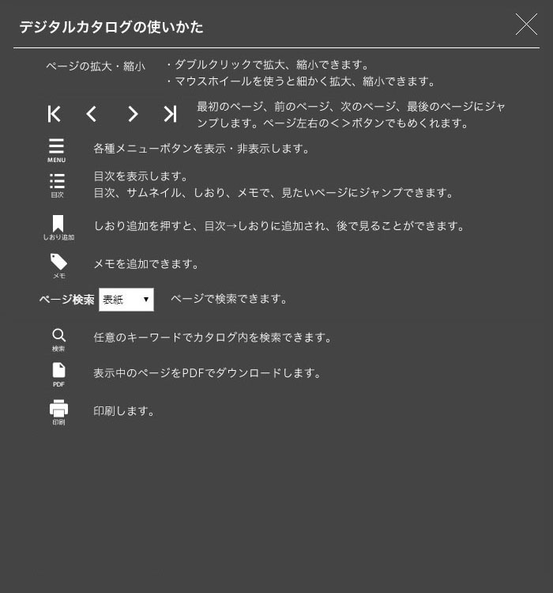Click the 各種メニューボタンを表示・非表示します text

(201, 149)
